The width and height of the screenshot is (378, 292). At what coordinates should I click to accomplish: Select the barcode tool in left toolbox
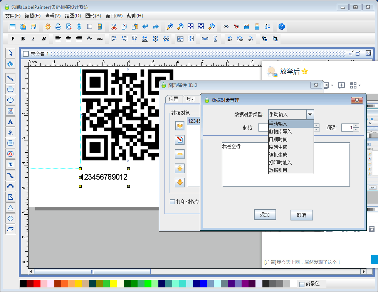(10, 143)
